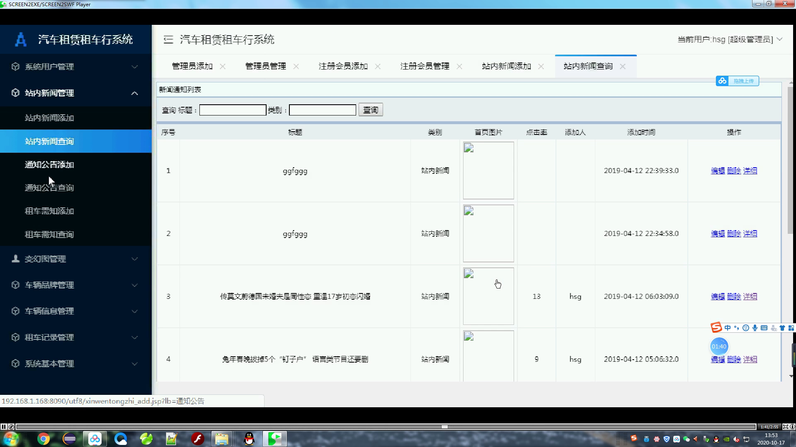Close the 注册会员管理 tab
Screen dimensions: 796x447
coord(459,66)
